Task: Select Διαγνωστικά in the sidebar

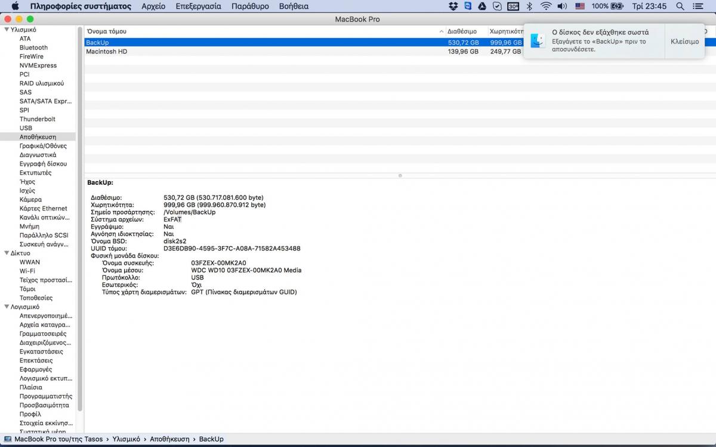Action: click(x=38, y=154)
